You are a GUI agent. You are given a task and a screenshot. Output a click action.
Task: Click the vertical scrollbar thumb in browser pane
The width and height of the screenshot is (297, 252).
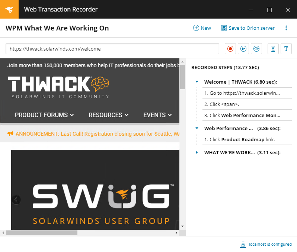click(x=183, y=77)
